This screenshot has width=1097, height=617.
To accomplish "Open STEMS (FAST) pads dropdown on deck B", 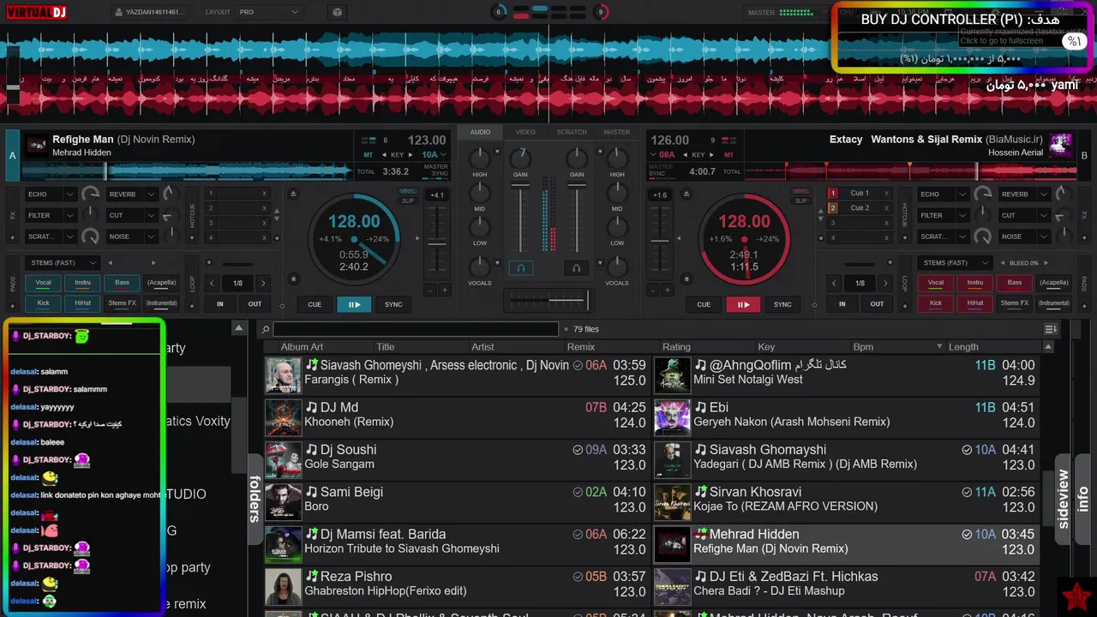I will tap(955, 263).
